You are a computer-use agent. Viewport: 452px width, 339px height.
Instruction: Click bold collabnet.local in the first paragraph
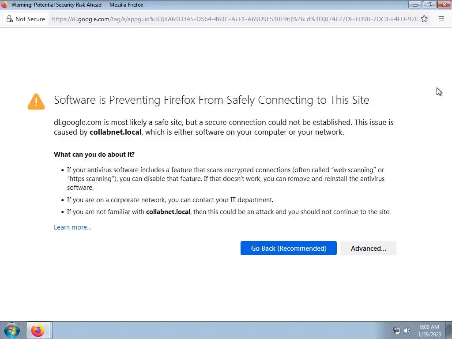coord(115,132)
